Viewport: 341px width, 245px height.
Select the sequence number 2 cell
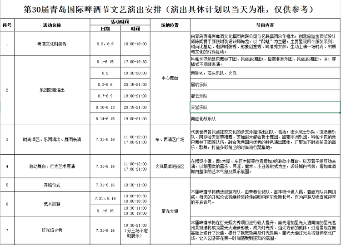tap(7, 90)
